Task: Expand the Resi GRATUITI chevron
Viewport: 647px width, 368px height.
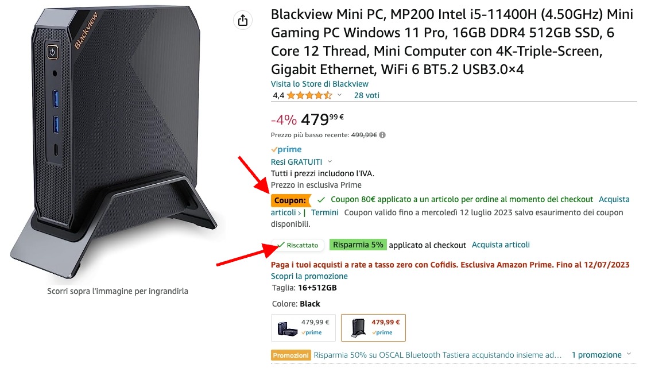Action: [330, 162]
